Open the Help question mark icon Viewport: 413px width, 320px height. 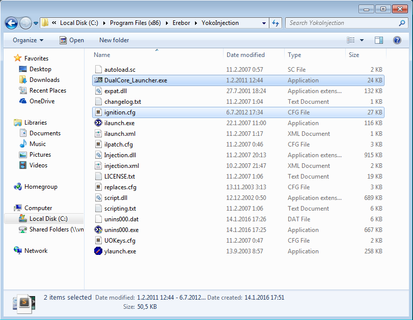coord(397,40)
